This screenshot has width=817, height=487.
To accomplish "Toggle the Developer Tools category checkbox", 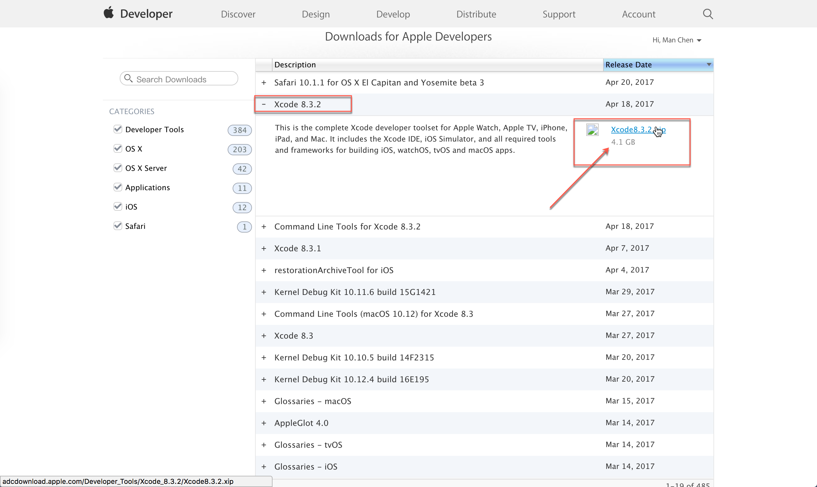I will tap(118, 129).
